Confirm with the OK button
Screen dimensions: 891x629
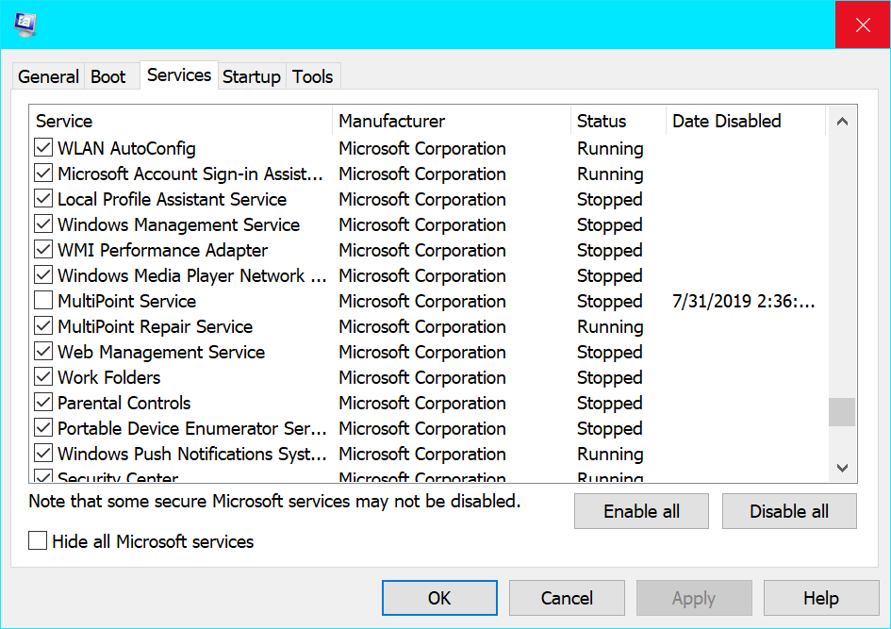point(439,598)
